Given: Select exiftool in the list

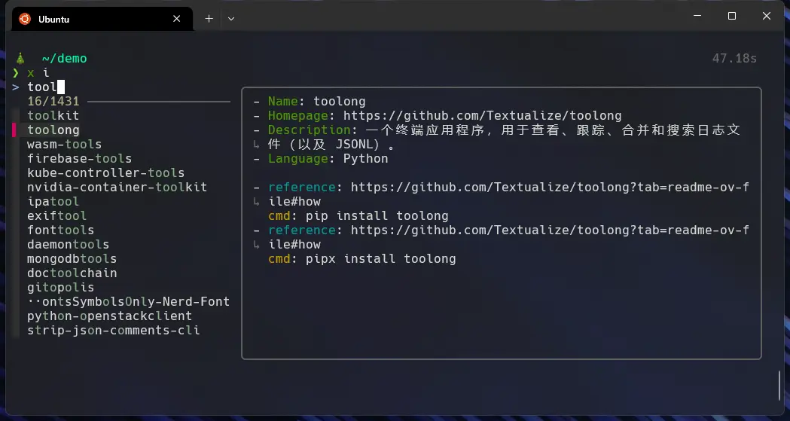Looking at the screenshot, I should point(57,215).
